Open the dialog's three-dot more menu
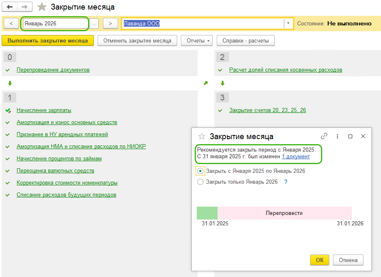Image resolution: width=381 pixels, height=277 pixels. pos(337,136)
